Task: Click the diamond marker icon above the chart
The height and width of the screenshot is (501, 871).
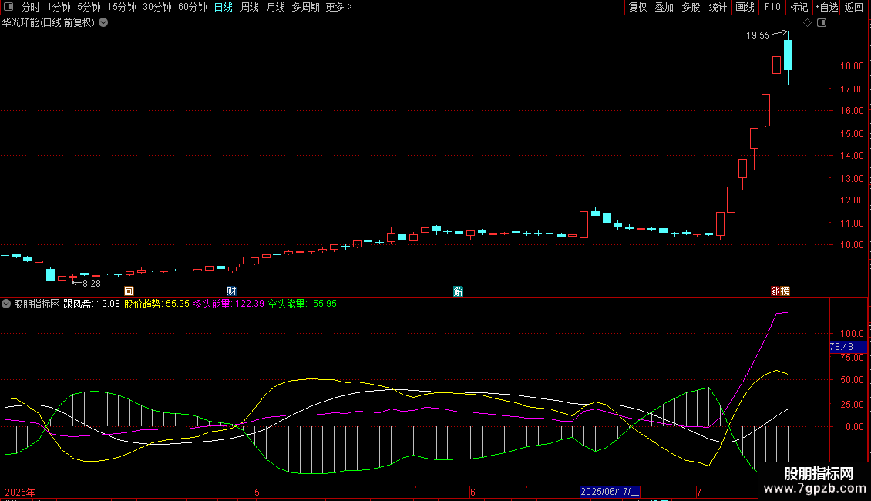Action: (x=807, y=23)
